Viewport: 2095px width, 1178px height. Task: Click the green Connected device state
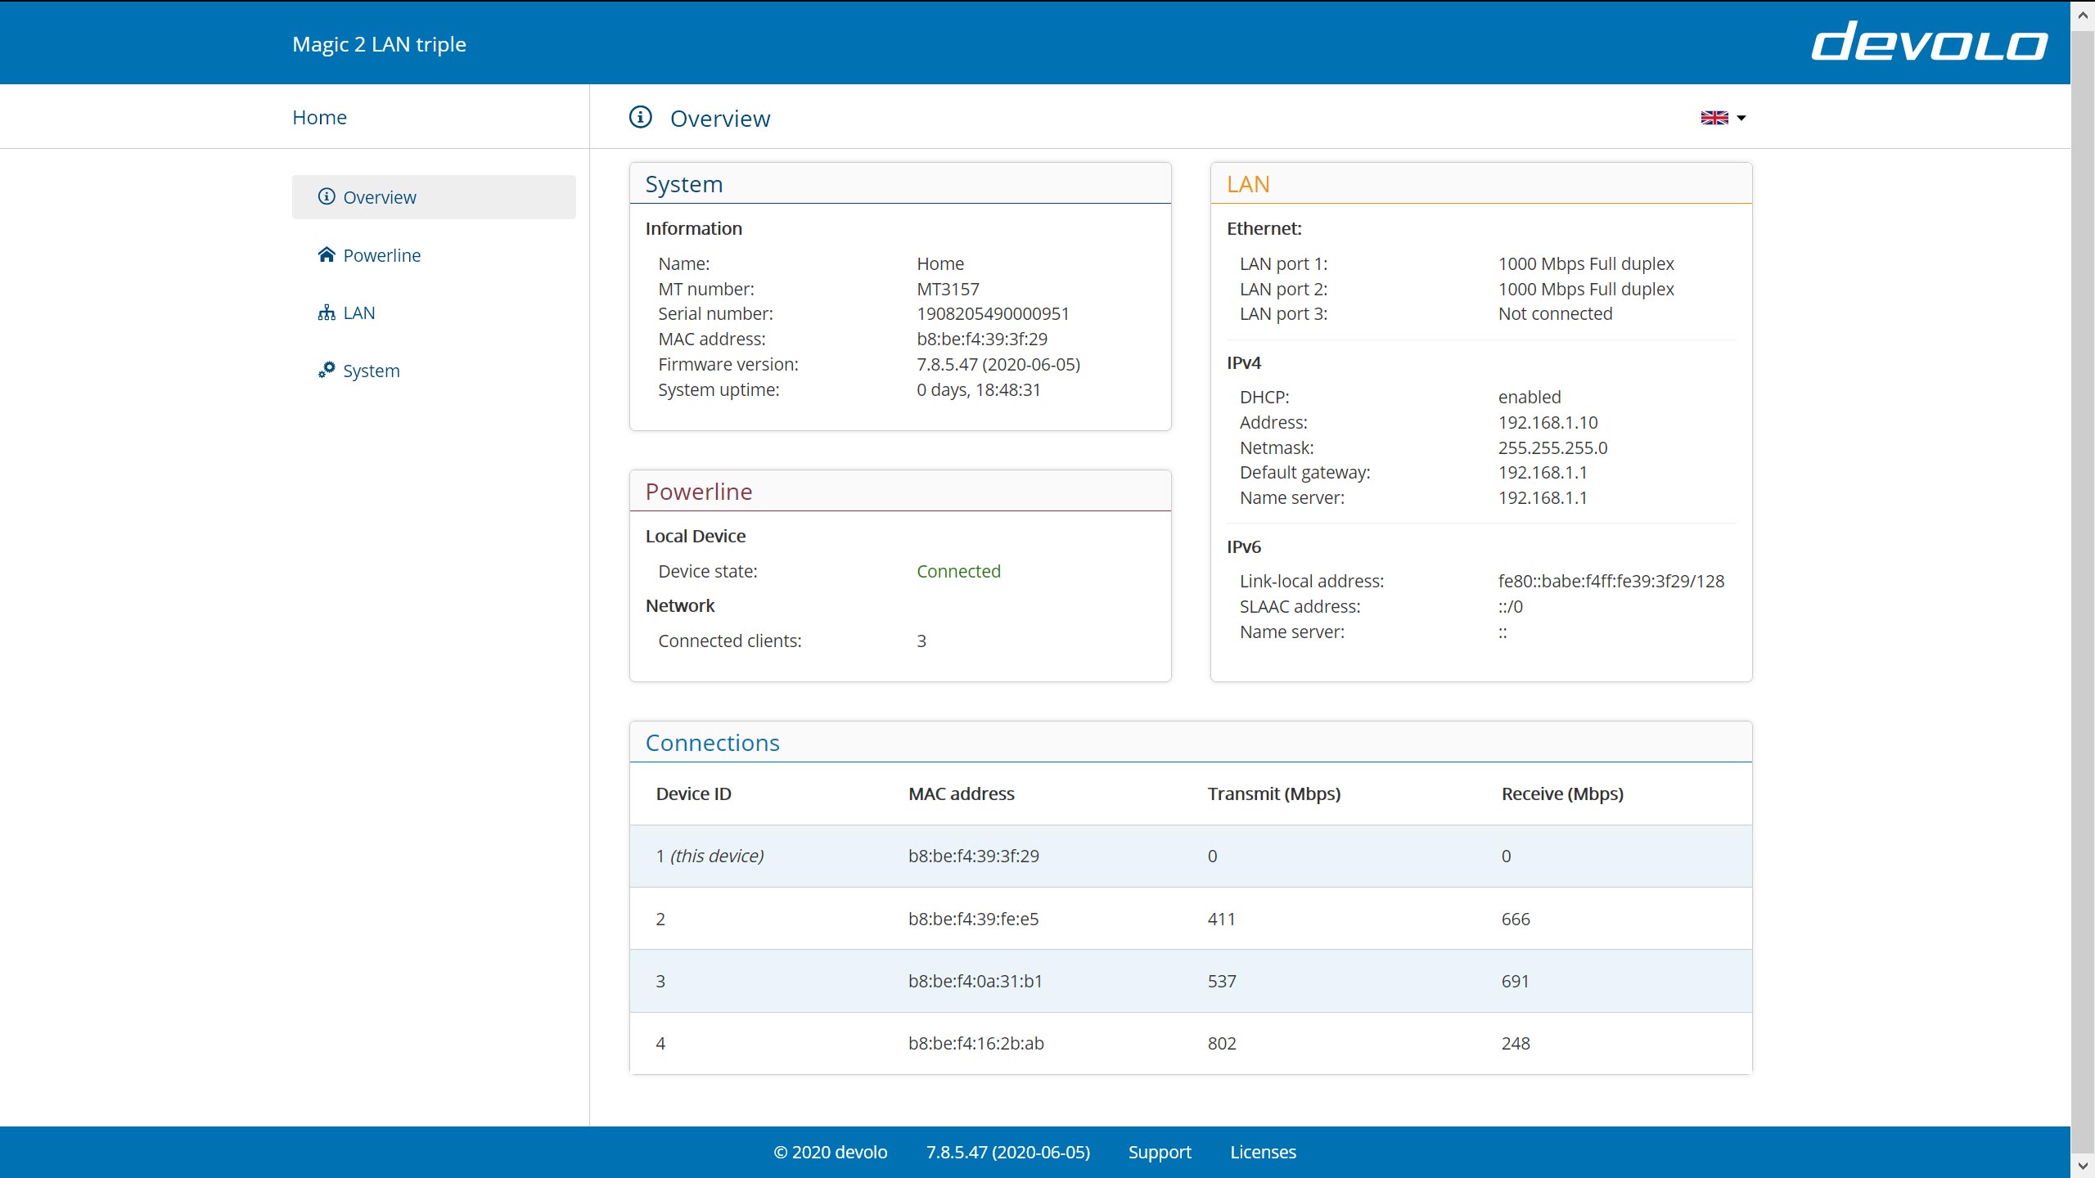(x=958, y=571)
